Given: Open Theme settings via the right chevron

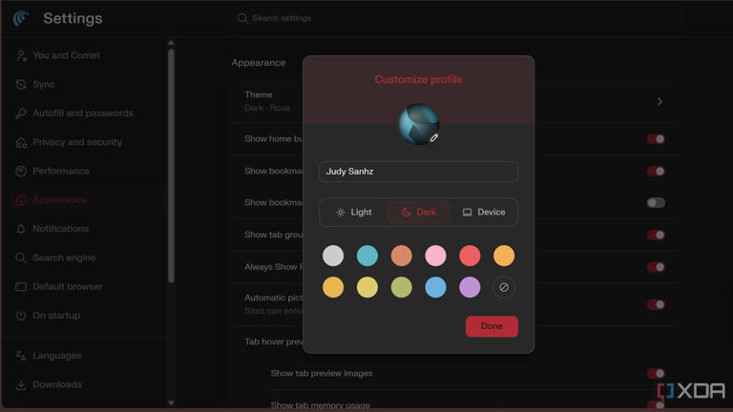Looking at the screenshot, I should pyautogui.click(x=660, y=101).
